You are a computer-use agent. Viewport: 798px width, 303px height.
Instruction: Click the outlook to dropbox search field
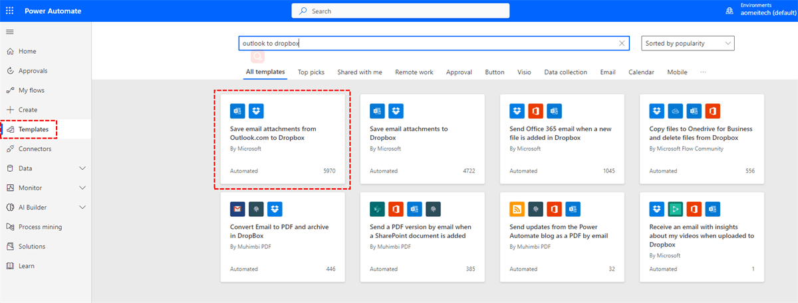[x=426, y=44]
